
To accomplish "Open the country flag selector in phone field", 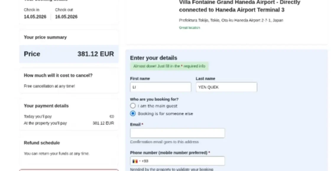I will (x=136, y=161).
